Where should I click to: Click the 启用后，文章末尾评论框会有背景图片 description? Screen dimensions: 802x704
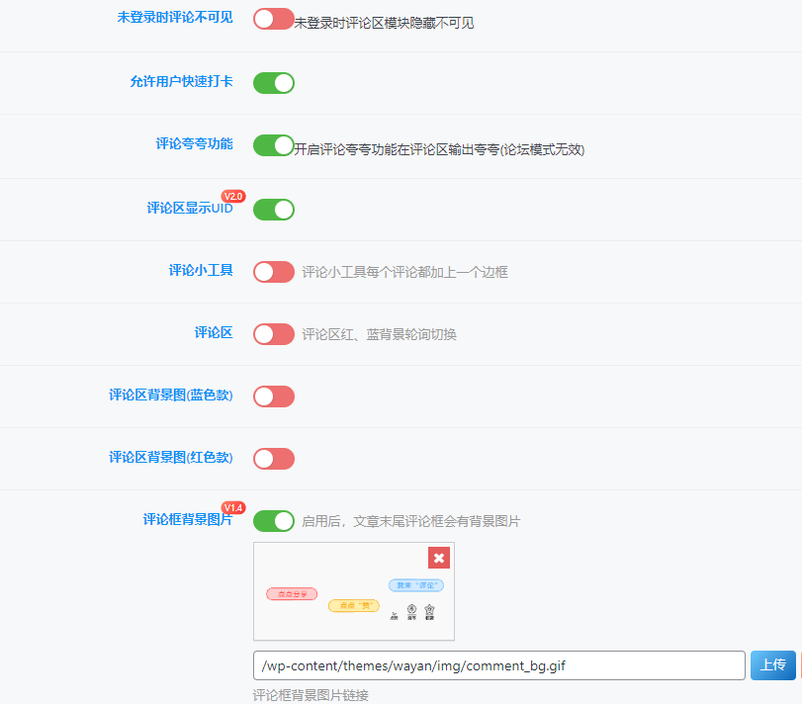(411, 521)
